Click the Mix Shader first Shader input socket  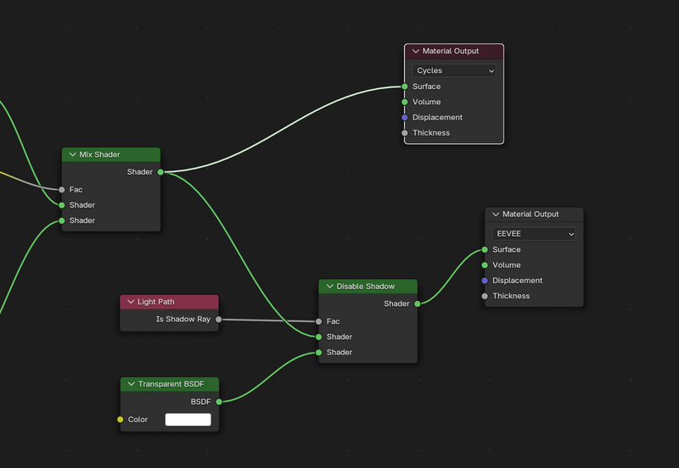click(61, 205)
